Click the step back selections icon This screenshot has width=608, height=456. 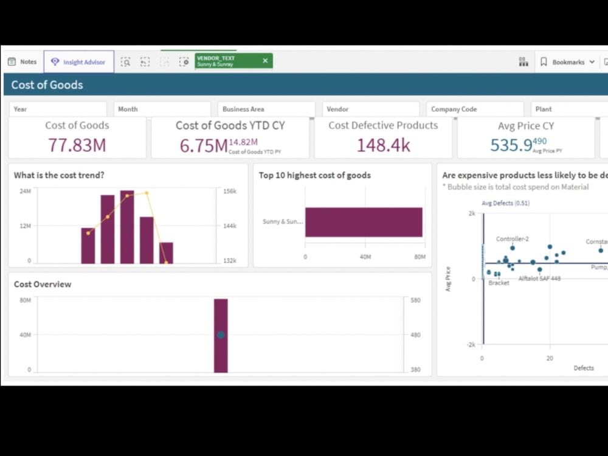point(145,61)
